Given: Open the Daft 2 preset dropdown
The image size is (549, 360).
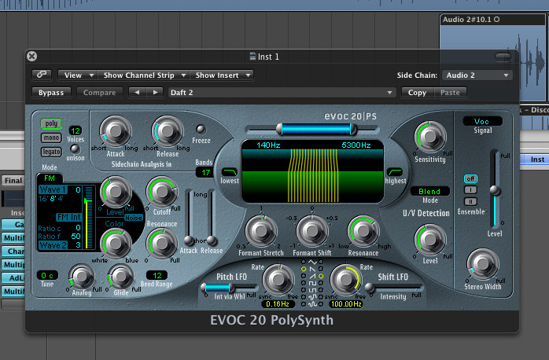Looking at the screenshot, I should click(x=282, y=93).
